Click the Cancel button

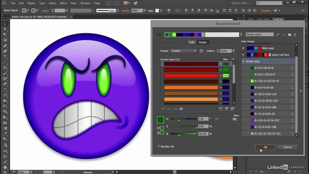[x=287, y=147]
